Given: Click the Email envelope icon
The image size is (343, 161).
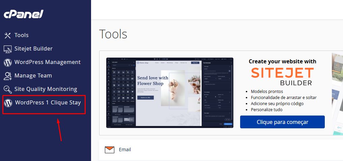Looking at the screenshot, I should [x=110, y=150].
